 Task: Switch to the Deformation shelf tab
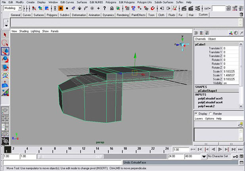coord(79,15)
